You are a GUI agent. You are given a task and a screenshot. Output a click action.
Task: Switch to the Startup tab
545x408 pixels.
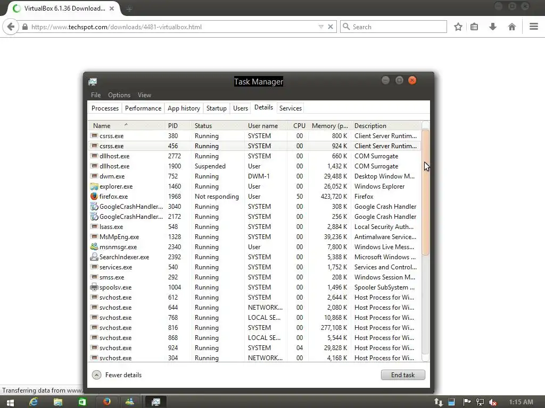(x=216, y=108)
